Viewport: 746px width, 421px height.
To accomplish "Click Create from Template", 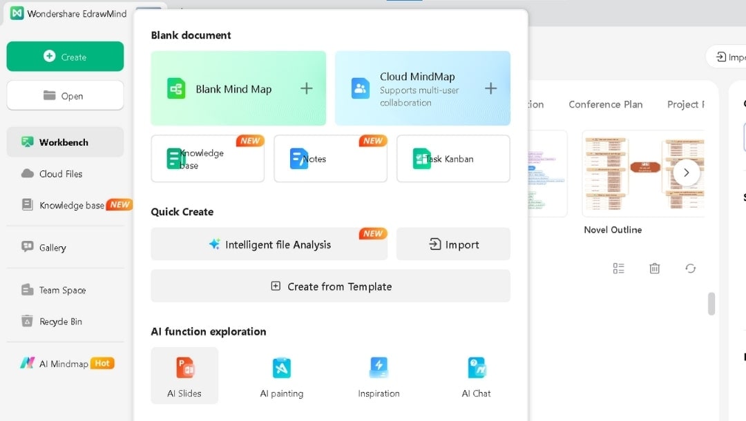I will (330, 286).
